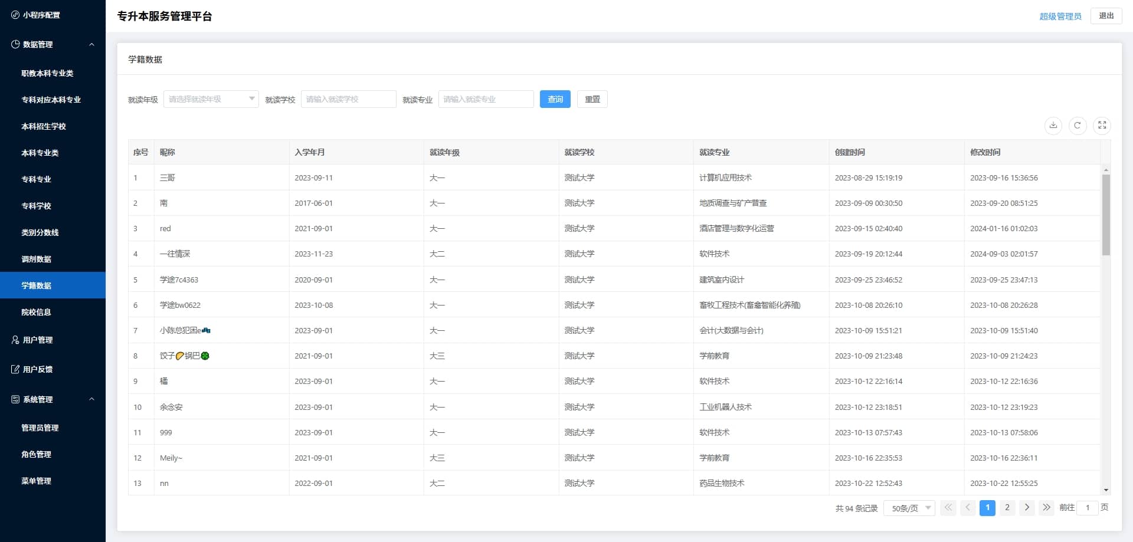The height and width of the screenshot is (542, 1133).
Task: Click the 重置 reset button
Action: (592, 99)
